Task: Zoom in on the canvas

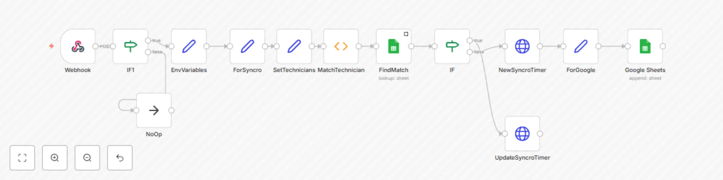Action: pyautogui.click(x=55, y=158)
